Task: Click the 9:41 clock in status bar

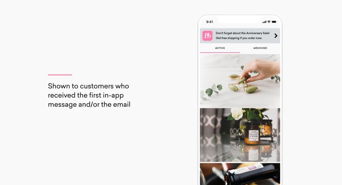Action: coord(209,22)
